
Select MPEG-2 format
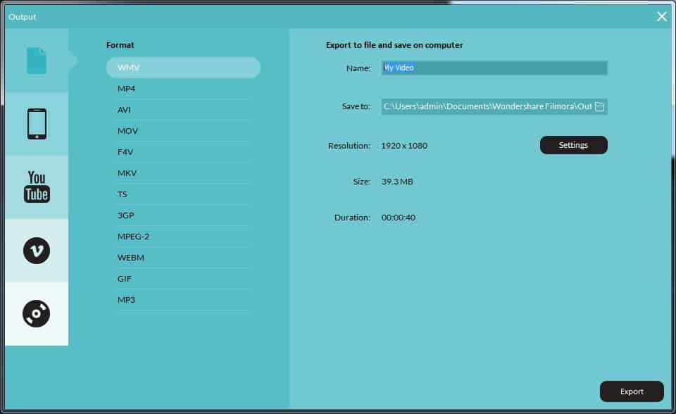[x=183, y=237]
